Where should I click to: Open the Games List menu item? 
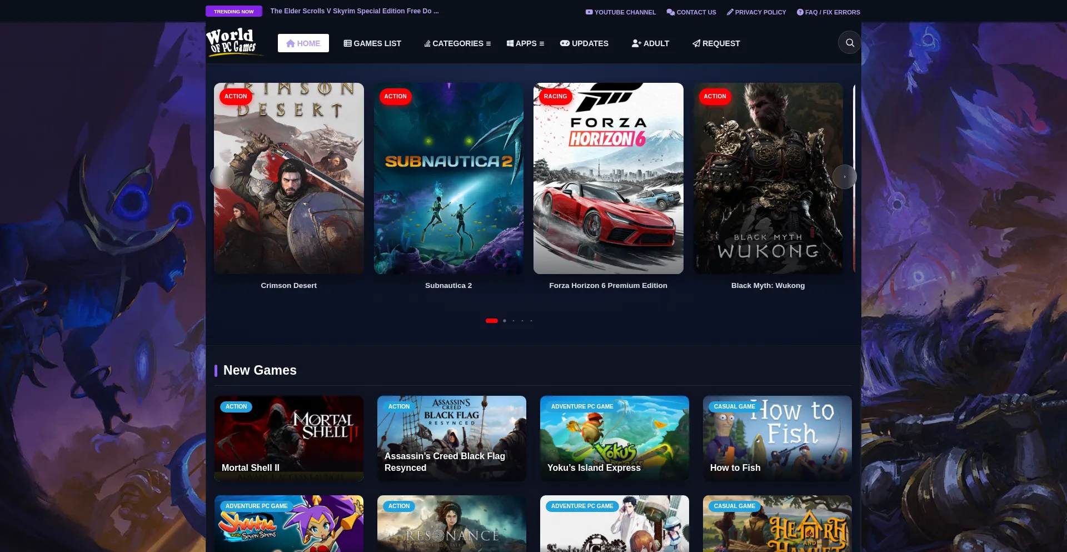click(x=372, y=43)
